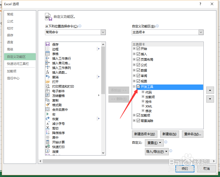
Task: Toggle the 插入 tab checkbox
Action: click(x=138, y=54)
